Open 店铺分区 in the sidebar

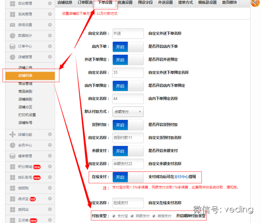[x=25, y=107]
